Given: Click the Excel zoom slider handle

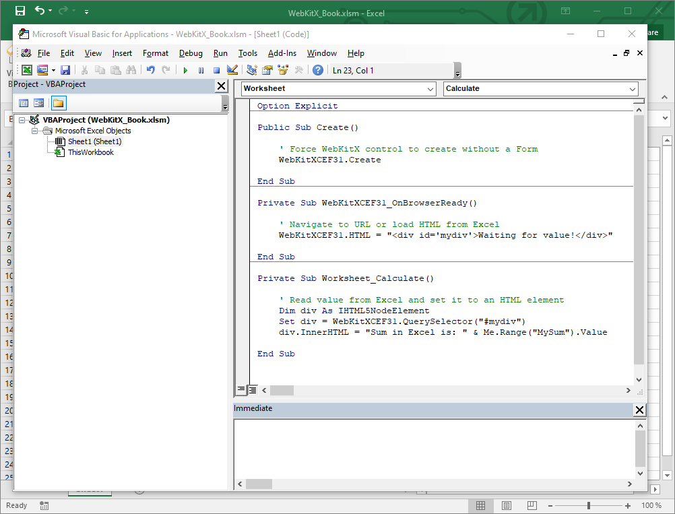Looking at the screenshot, I should point(589,506).
